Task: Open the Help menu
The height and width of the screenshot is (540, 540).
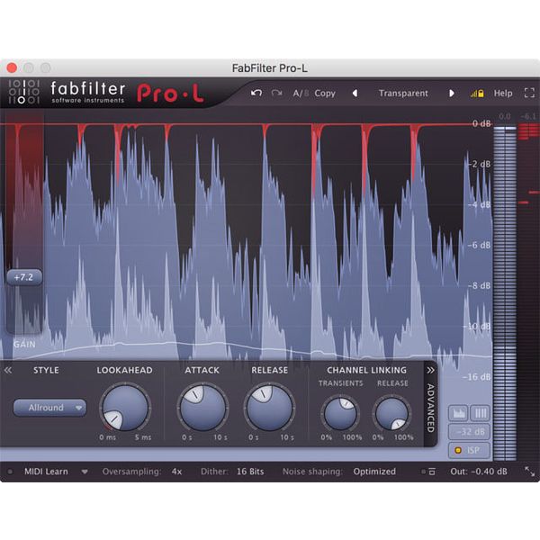Action: click(503, 94)
